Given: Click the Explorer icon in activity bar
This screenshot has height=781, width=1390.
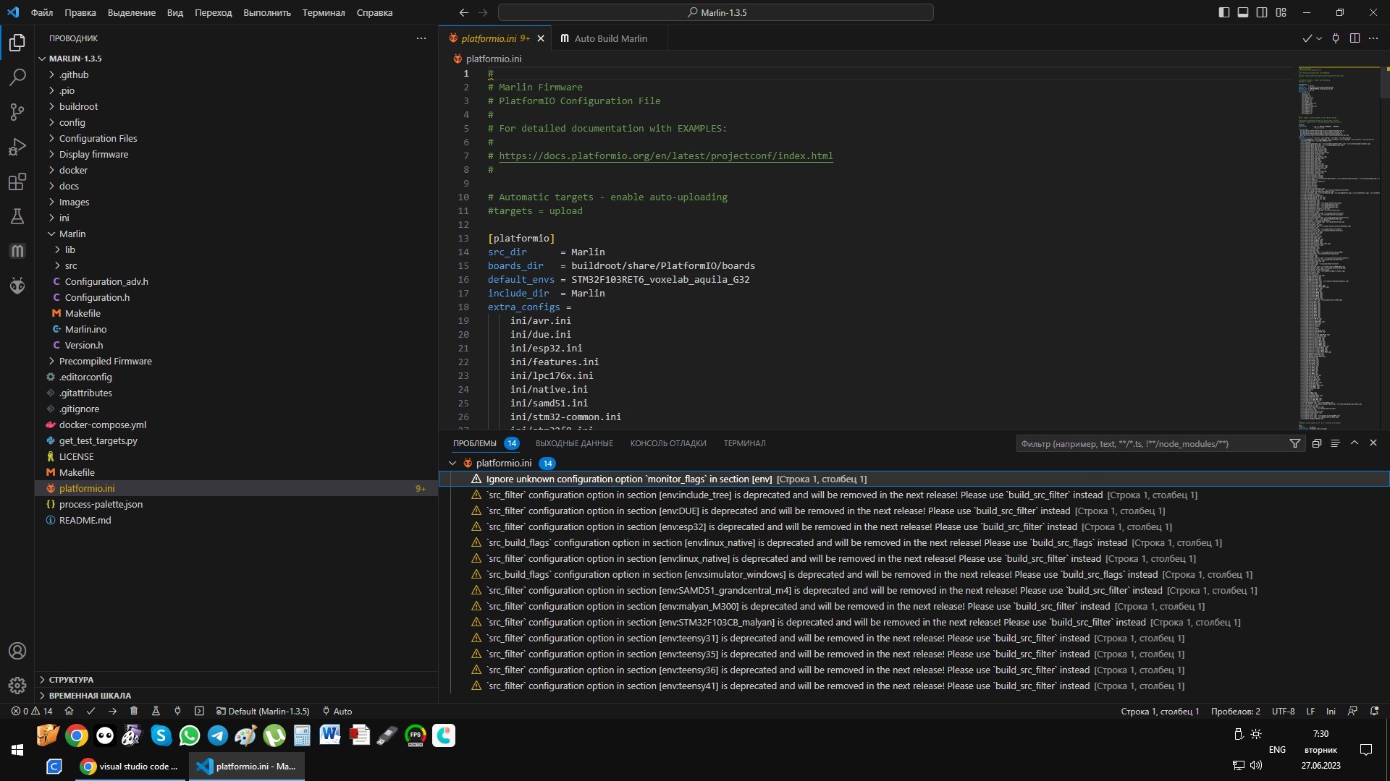Looking at the screenshot, I should click(x=17, y=43).
